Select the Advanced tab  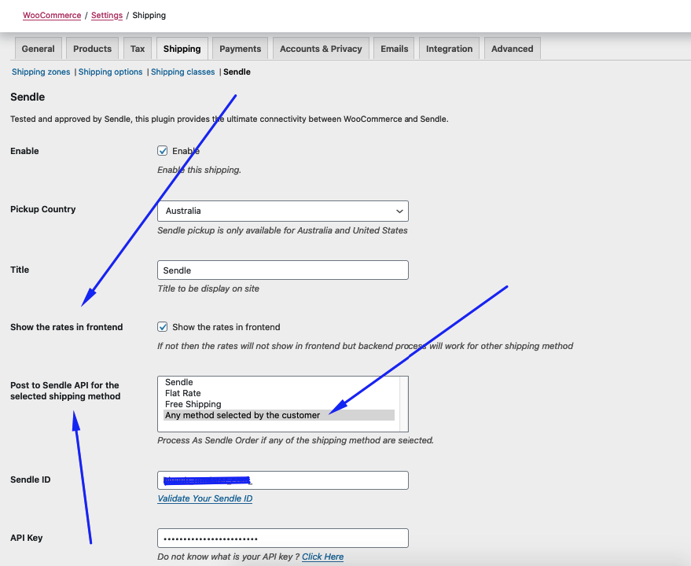point(512,49)
